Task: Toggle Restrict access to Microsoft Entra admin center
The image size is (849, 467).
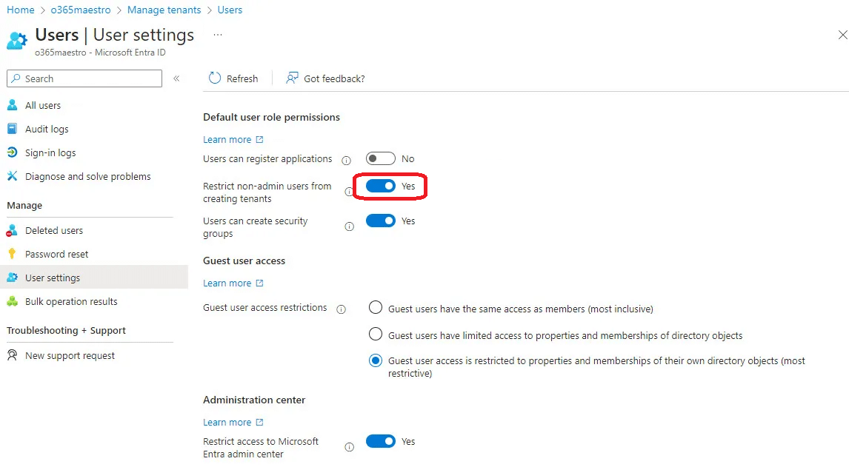Action: coord(381,441)
